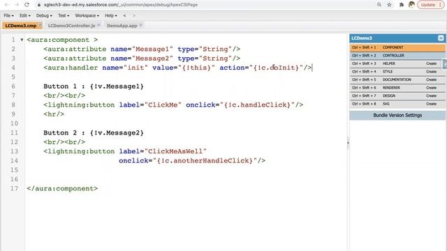Click the 'Button 2 : {!v.Message2}' text
Viewport: 447px width, 251px height.
[94, 132]
